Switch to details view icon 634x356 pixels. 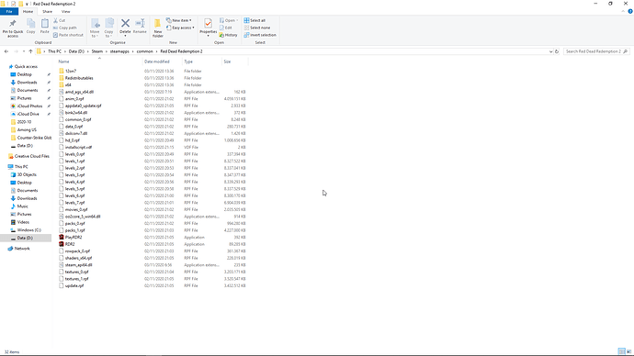tap(621, 351)
